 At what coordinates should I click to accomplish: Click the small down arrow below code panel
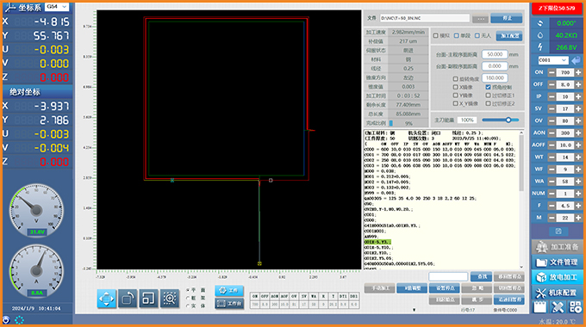tap(415, 310)
